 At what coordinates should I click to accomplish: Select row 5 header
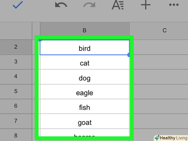tap(16, 91)
